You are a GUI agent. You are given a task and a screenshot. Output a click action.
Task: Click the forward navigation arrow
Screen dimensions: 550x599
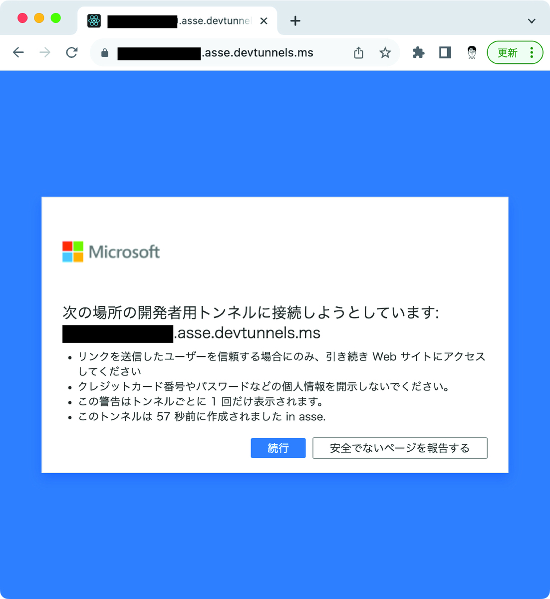(45, 52)
